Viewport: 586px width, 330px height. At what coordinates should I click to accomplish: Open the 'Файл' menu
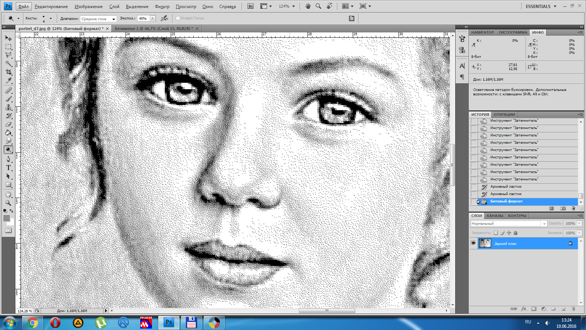pos(23,7)
